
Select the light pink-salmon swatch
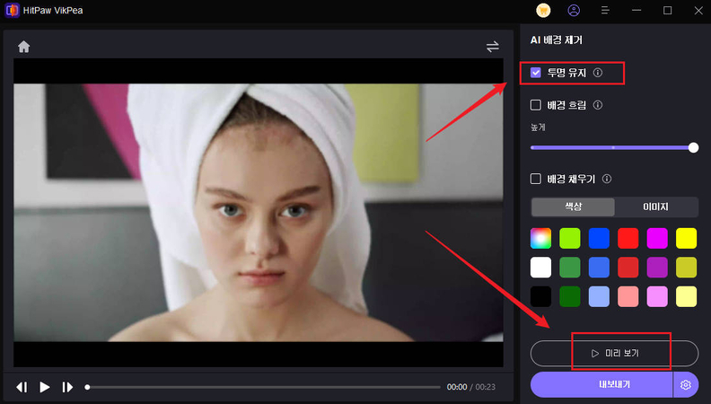628,296
